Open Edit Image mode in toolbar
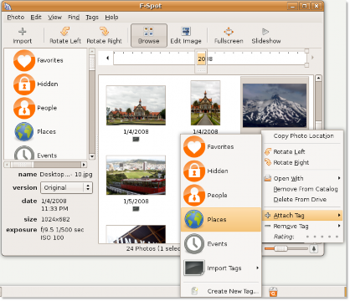This screenshot has height=301, width=350. [186, 35]
